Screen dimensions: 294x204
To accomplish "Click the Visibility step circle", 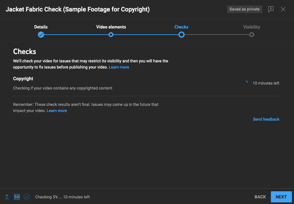I will click(x=252, y=35).
